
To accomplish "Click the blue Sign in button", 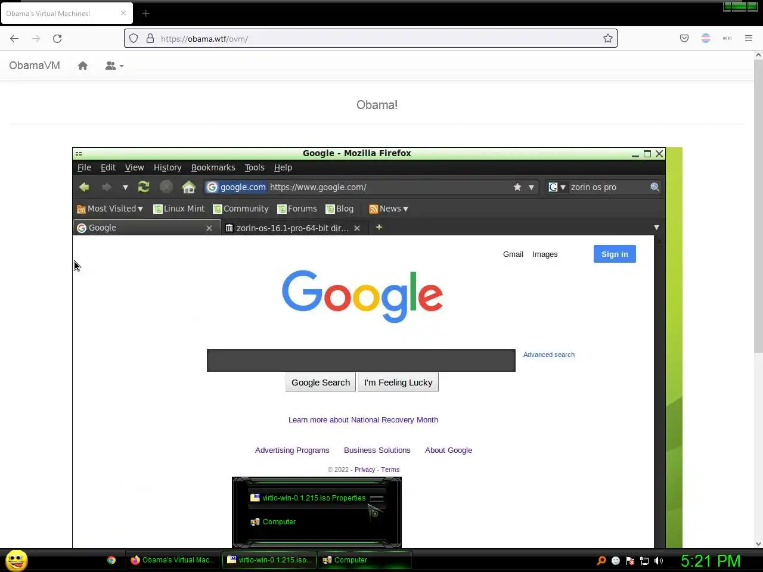I will pos(615,254).
